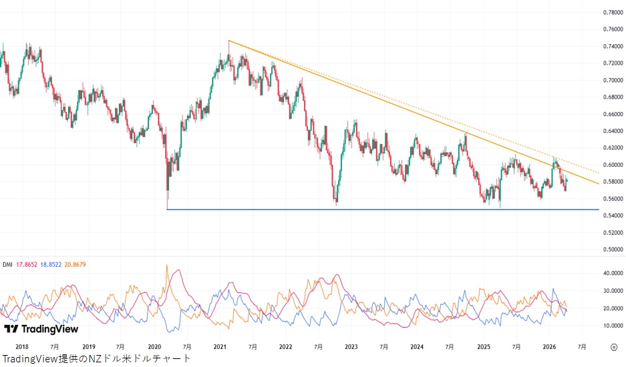Open chart settings gear icon
Viewport: 626px width, 367px height.
click(613, 347)
